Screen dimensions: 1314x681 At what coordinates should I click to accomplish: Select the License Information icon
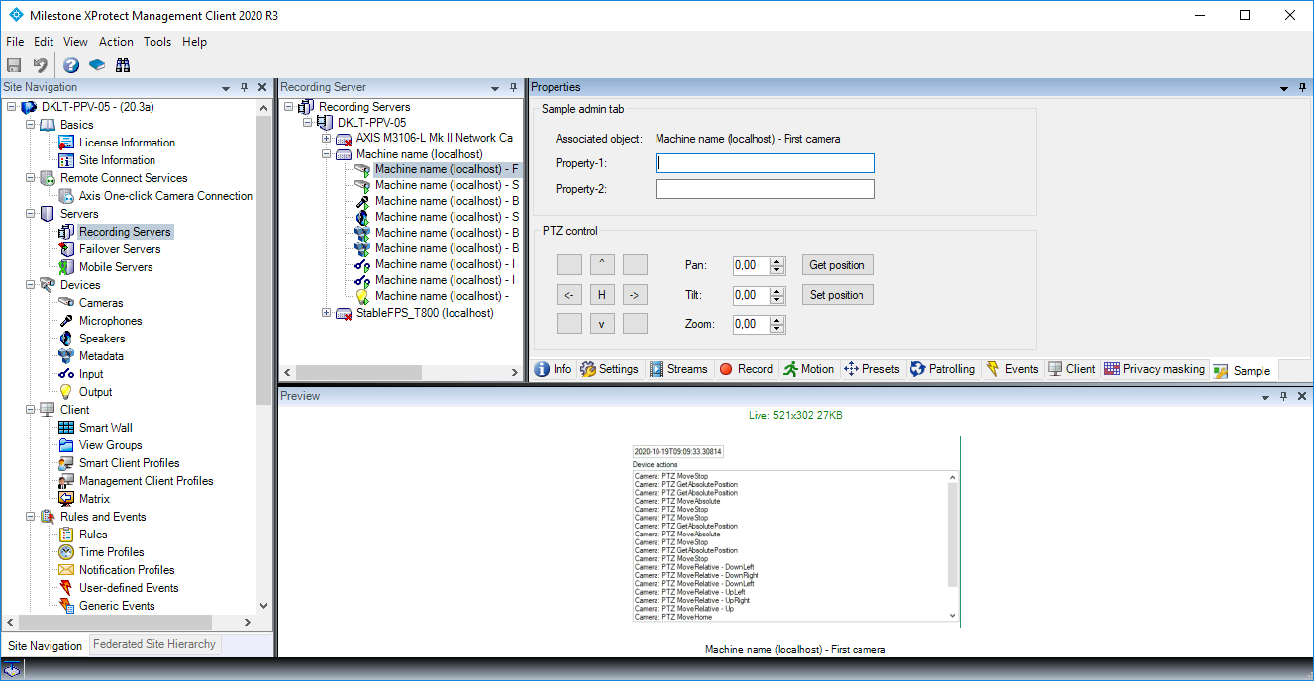coord(66,143)
